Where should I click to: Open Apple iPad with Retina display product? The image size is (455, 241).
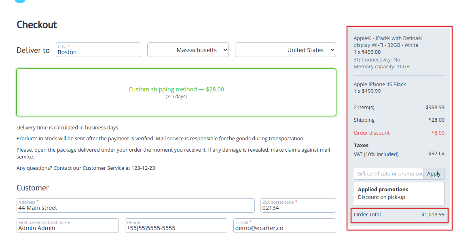[x=388, y=42]
